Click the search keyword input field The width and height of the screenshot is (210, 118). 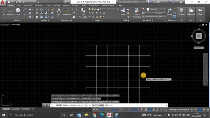pyautogui.click(x=132, y=2)
